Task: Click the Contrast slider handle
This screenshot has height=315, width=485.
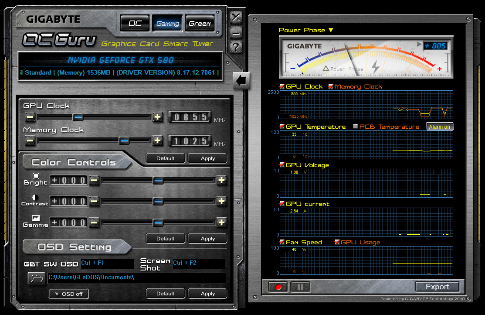Action: pyautogui.click(x=158, y=201)
